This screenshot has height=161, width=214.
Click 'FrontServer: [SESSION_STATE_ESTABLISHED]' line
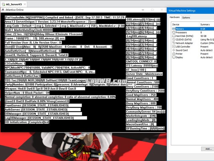[43, 105]
